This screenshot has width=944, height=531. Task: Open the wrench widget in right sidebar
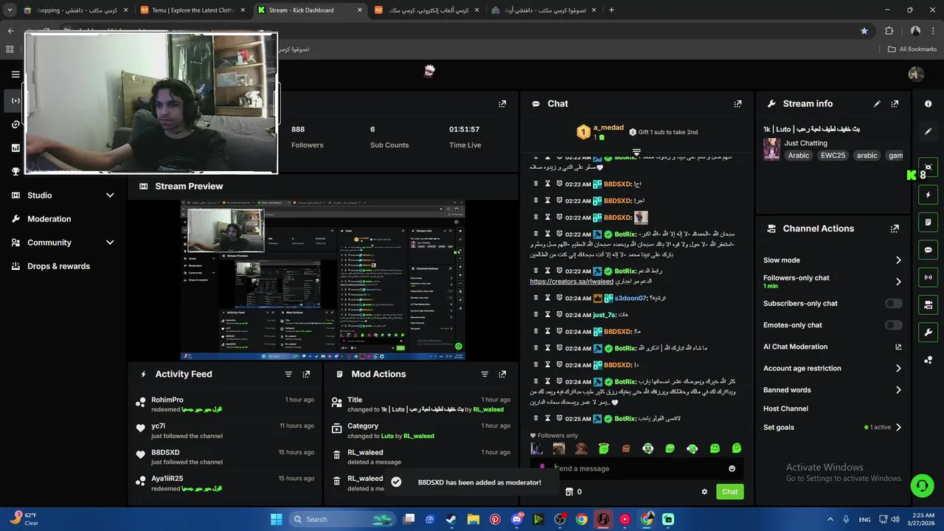click(x=928, y=332)
